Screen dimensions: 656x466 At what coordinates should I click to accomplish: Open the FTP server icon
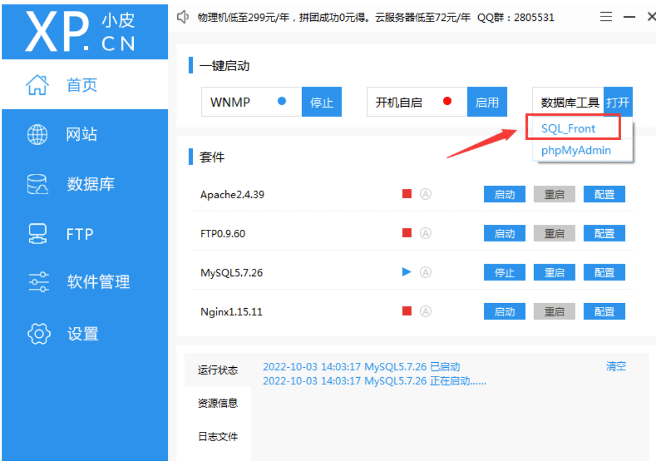(37, 234)
